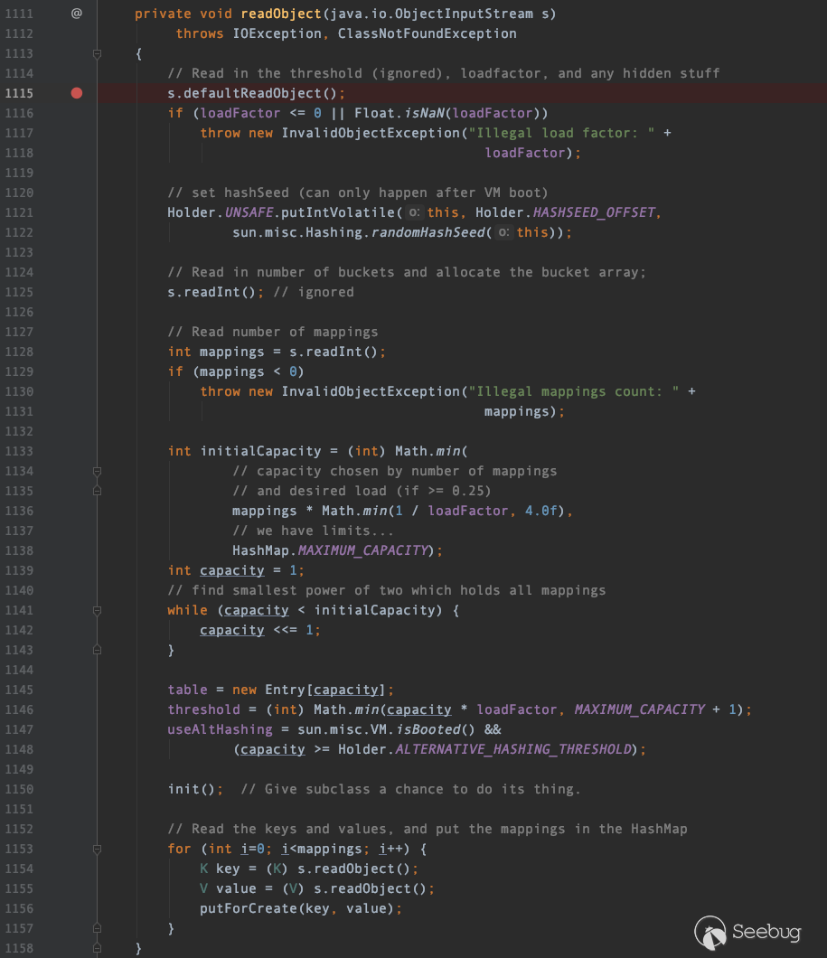827x958 pixels.
Task: Click the putForCreate method call
Action: click(x=249, y=908)
